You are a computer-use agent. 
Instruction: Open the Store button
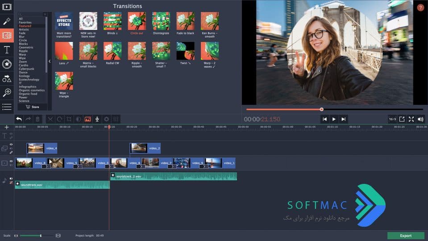coord(33,107)
